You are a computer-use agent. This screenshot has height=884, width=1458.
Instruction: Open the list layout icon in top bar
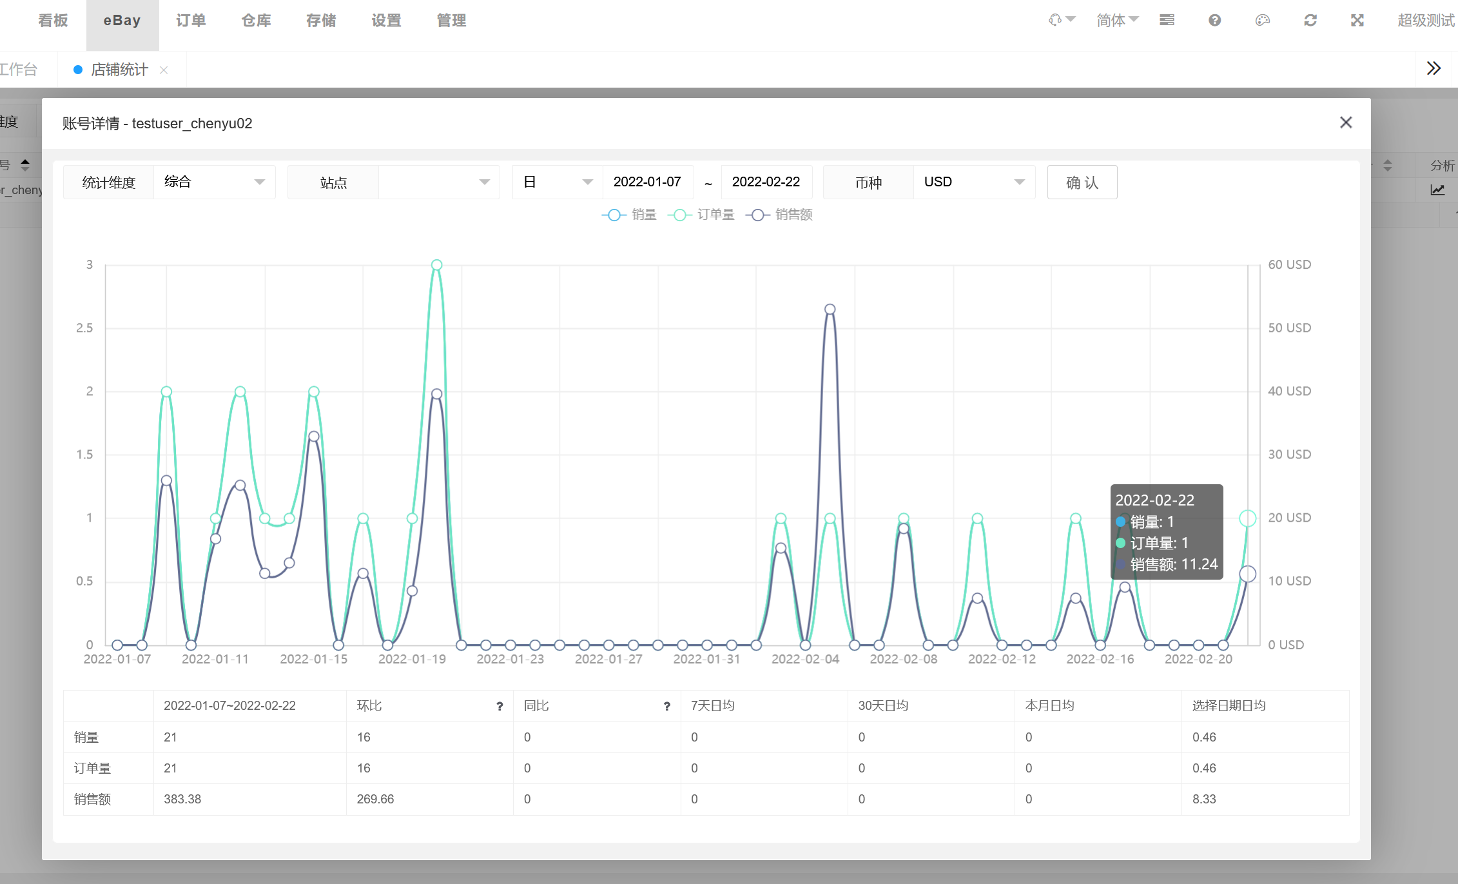[x=1167, y=20]
